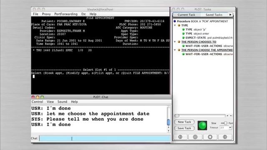Click the stop button in Tasks window
267x150 pixels.
210,137
